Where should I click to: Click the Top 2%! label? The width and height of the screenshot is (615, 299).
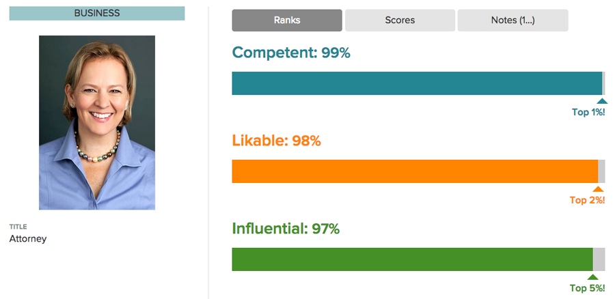[x=588, y=200]
